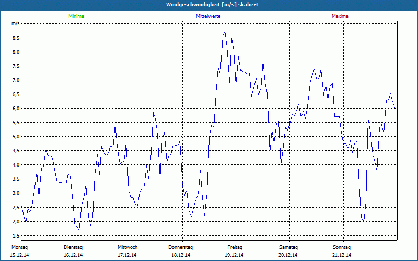Image resolution: width=418 pixels, height=261 pixels.
Task: Click the Donnerstag day label
Action: click(180, 247)
